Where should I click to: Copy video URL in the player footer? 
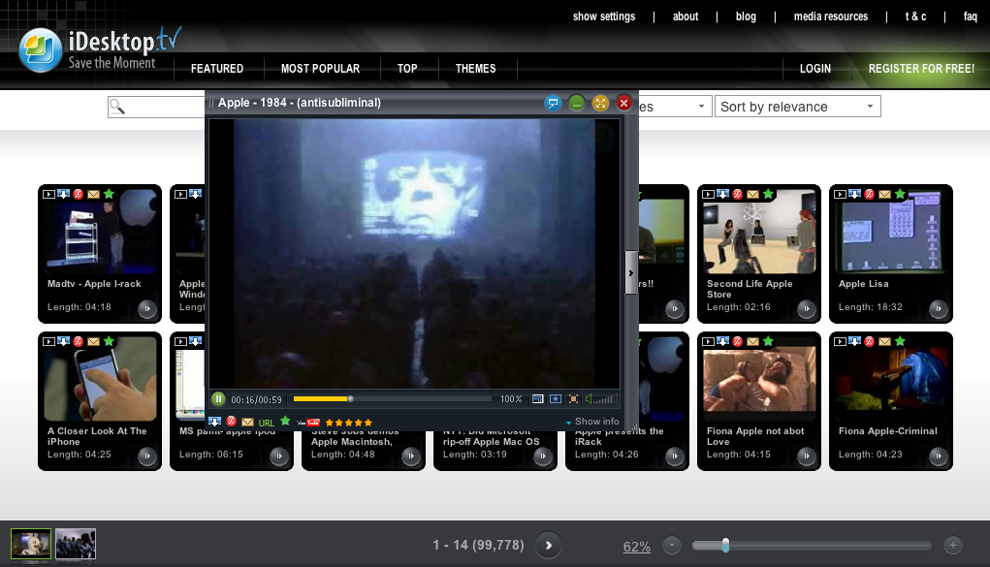pyautogui.click(x=267, y=423)
